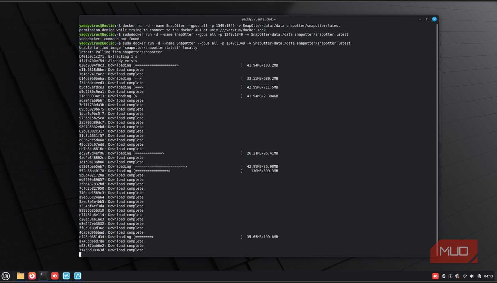Click the '695b5028b675: Download complete' line
This screenshot has height=283, width=497.
[x=111, y=109]
